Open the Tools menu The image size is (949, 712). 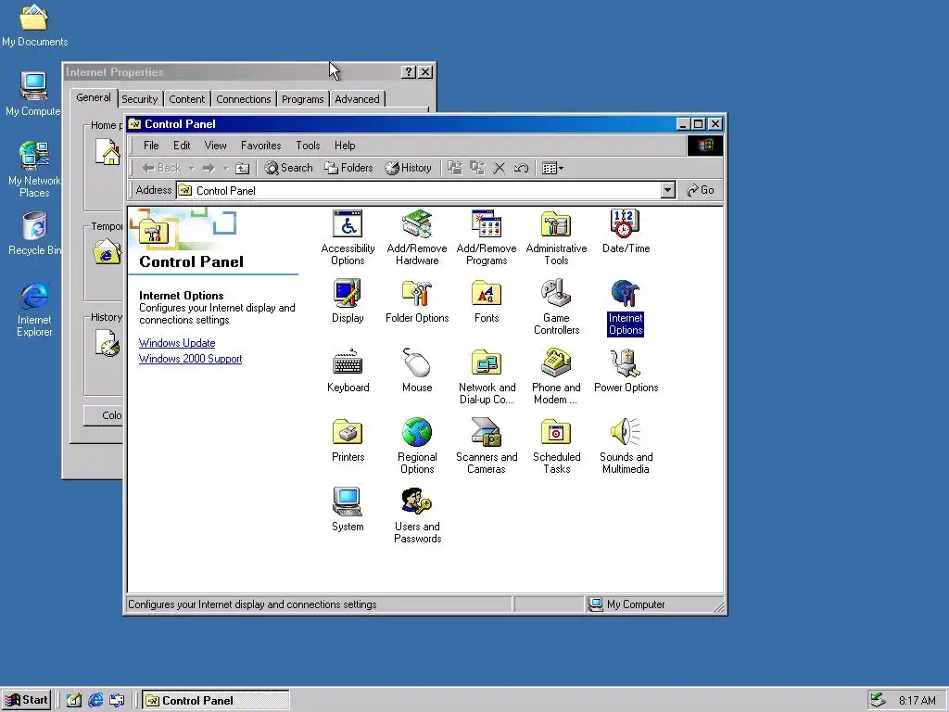click(308, 146)
